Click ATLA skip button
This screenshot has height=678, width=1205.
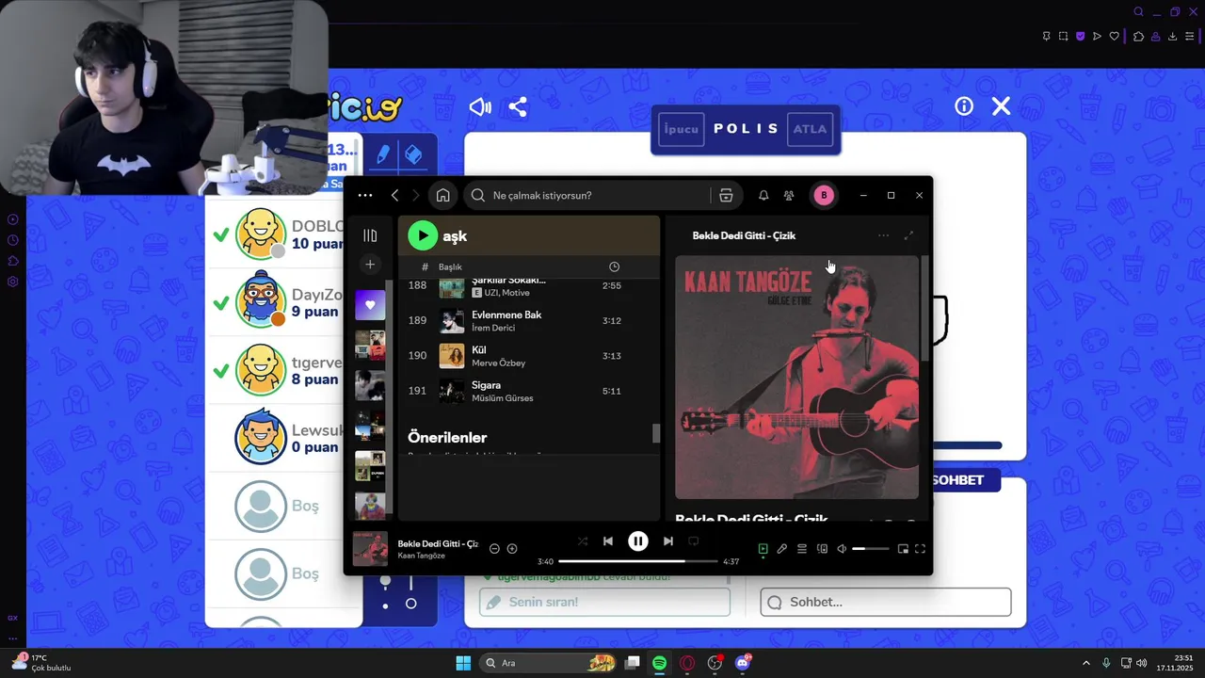click(810, 129)
